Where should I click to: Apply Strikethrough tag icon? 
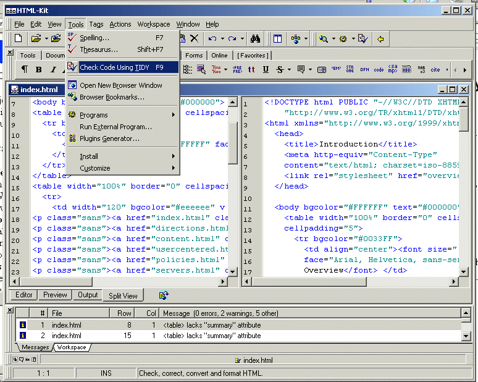pos(280,70)
